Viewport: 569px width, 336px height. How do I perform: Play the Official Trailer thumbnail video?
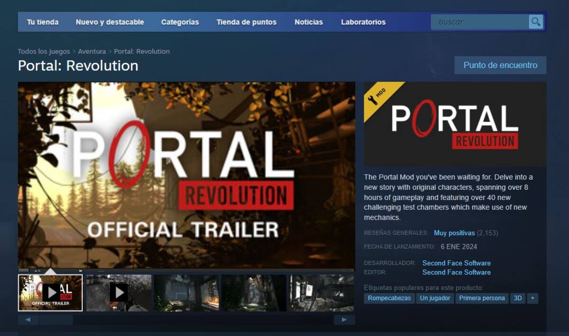point(50,293)
